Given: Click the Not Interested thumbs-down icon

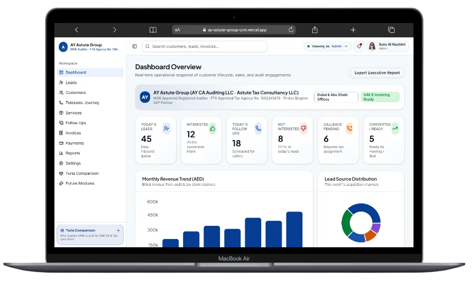Looking at the screenshot, I should tap(304, 129).
